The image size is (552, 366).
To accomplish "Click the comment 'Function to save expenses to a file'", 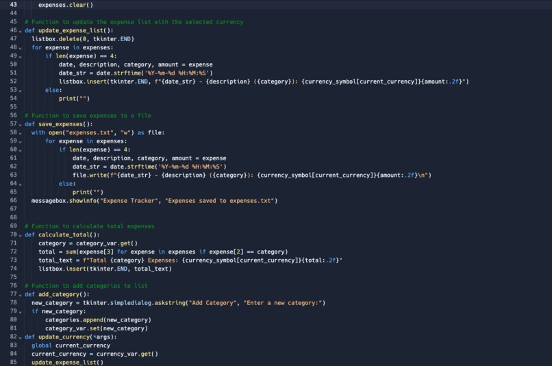I will [x=88, y=116].
